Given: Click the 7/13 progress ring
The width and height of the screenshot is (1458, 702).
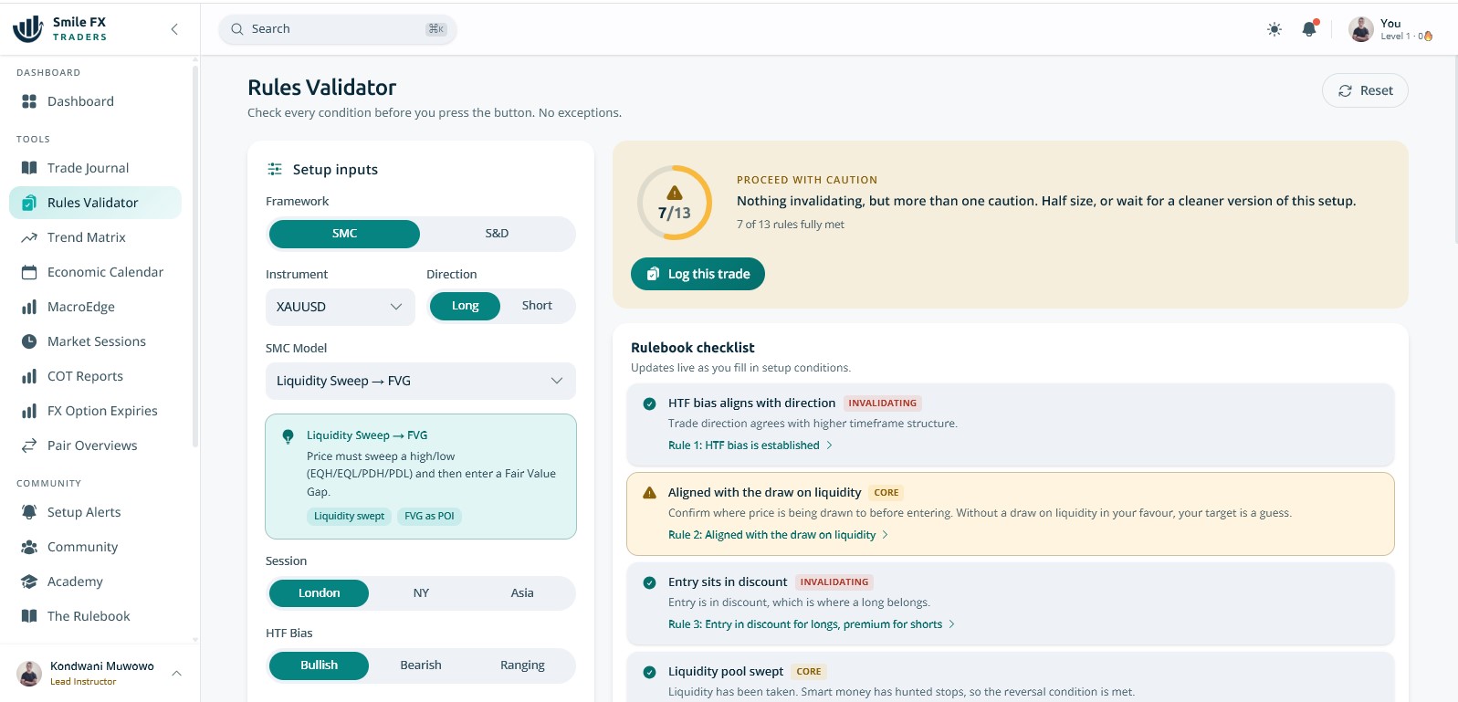Looking at the screenshot, I should (675, 203).
